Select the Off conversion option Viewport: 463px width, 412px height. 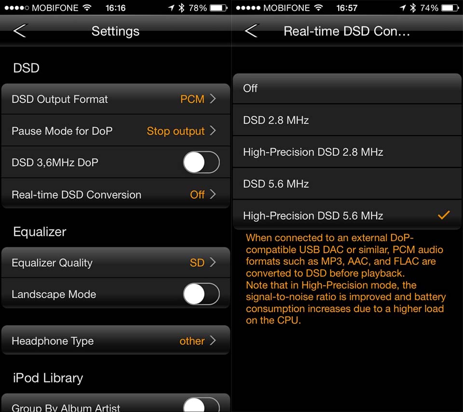point(347,88)
